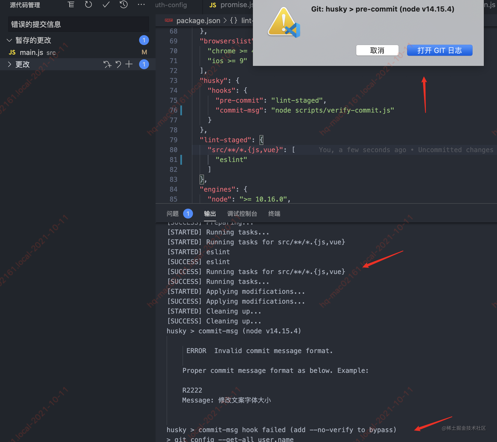This screenshot has height=442, width=497.
Task: Click the "commit-msg" key on line 76
Action: click(x=239, y=110)
